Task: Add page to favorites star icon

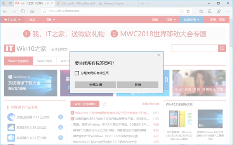Action: [188, 11]
